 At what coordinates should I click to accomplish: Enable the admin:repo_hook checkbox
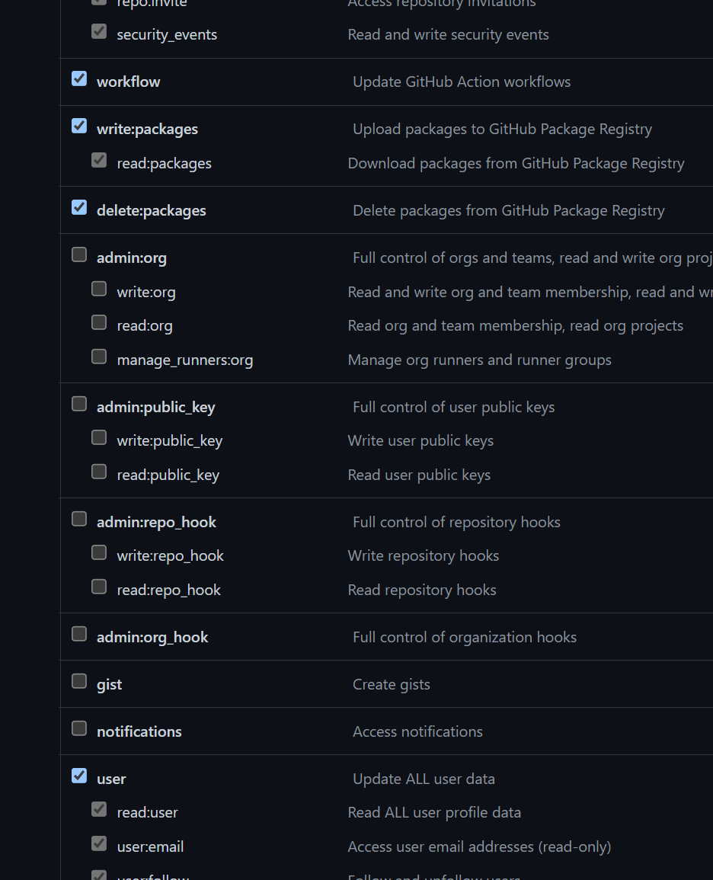[79, 519]
